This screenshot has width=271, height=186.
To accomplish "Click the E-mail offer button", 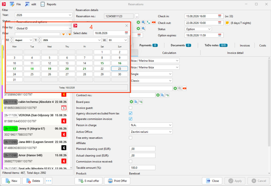I will pos(89,181).
